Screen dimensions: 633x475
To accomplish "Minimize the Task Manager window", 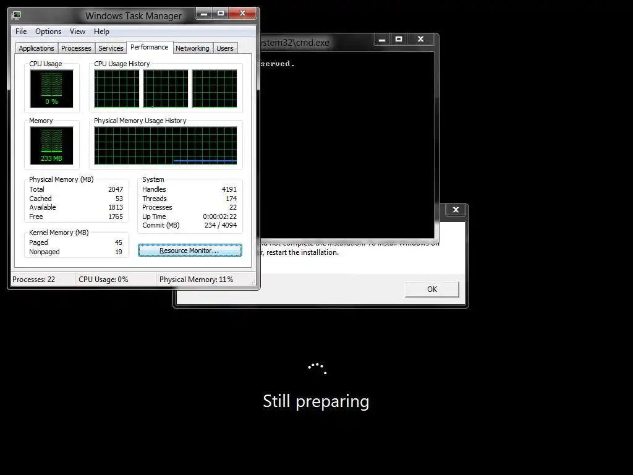I will click(204, 14).
